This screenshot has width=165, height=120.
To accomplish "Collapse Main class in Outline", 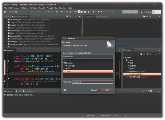I will (x=124, y=57).
